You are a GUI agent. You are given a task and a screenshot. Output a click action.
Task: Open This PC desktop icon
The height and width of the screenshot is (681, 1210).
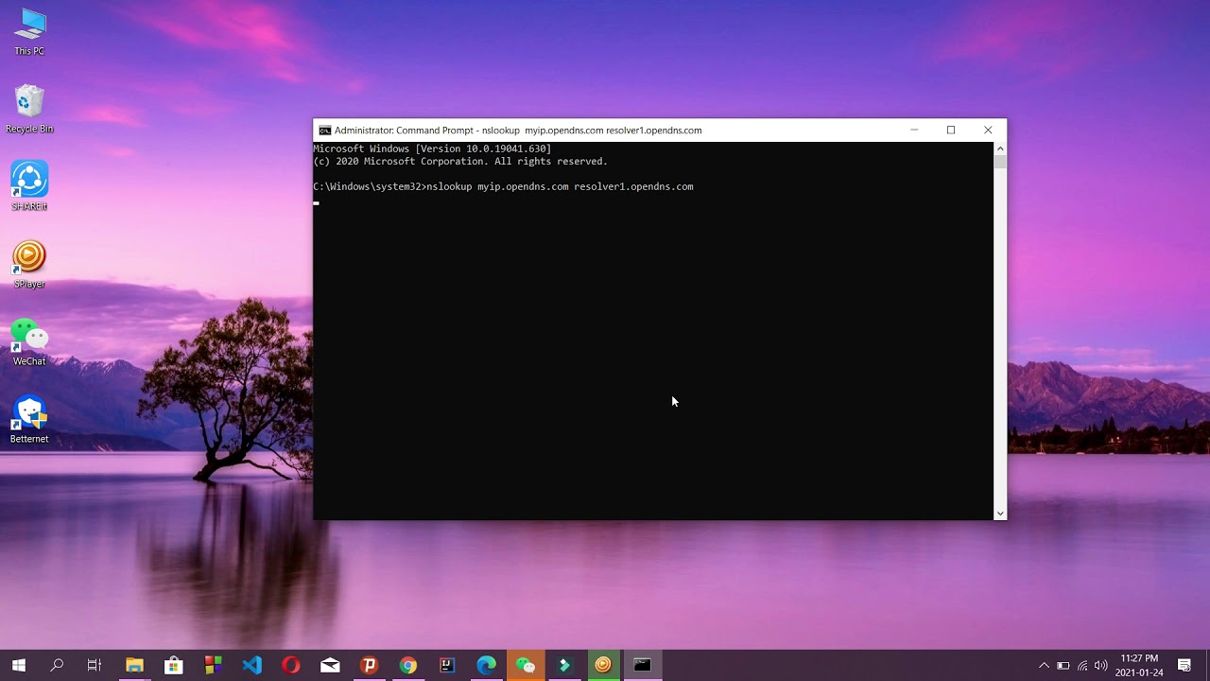coord(29,33)
